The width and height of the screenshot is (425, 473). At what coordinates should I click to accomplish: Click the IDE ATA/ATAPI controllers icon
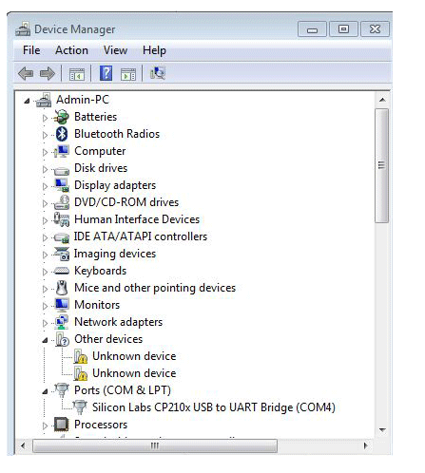click(62, 238)
